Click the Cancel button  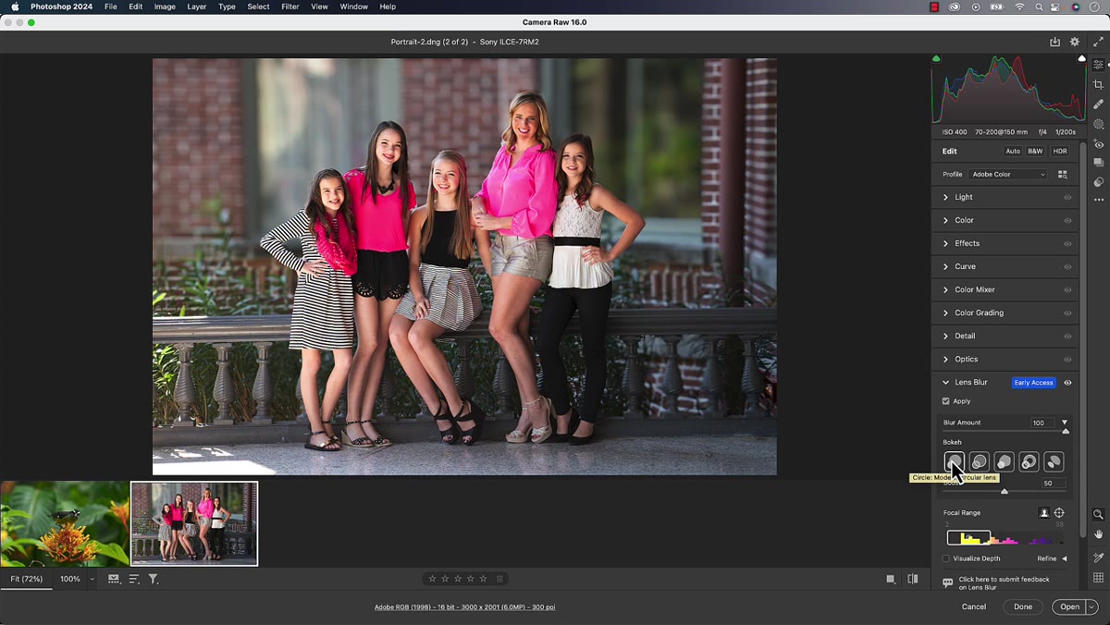pos(974,607)
